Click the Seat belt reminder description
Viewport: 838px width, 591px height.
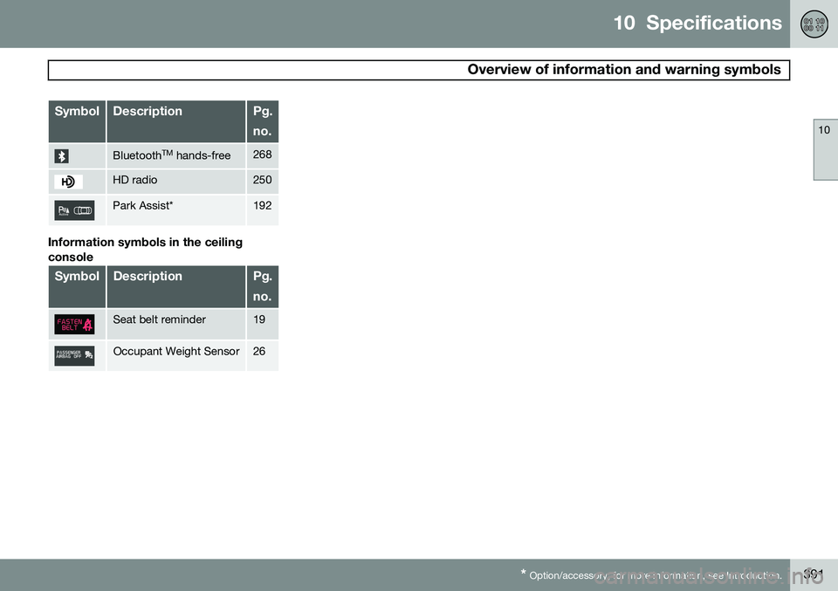pyautogui.click(x=159, y=320)
